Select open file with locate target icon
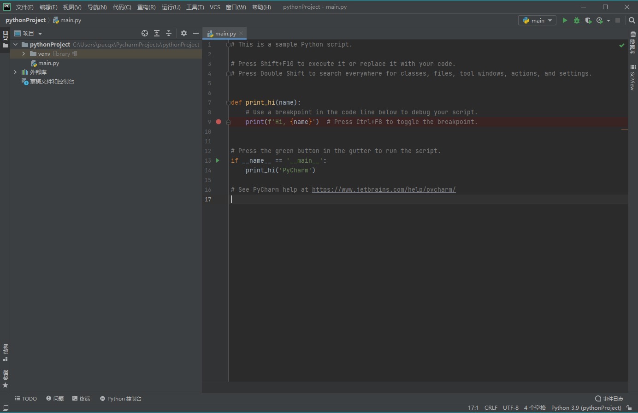 [144, 33]
